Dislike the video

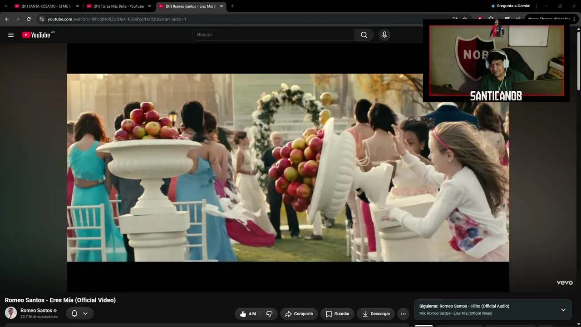[x=269, y=314]
